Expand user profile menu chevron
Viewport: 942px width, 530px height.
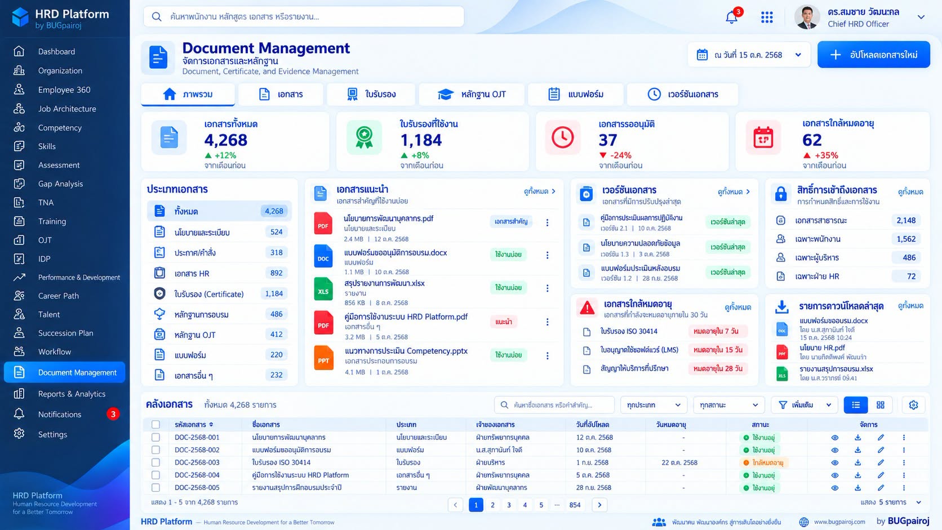[921, 17]
